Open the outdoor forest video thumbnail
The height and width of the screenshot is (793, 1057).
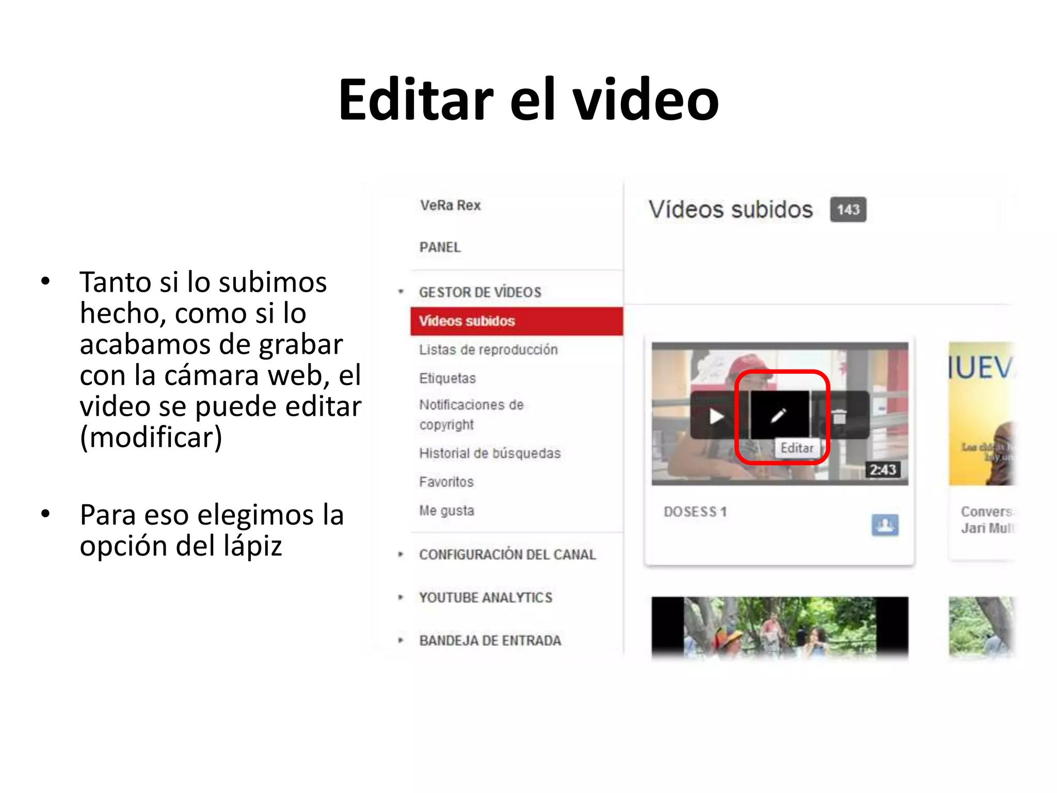[x=780, y=627]
